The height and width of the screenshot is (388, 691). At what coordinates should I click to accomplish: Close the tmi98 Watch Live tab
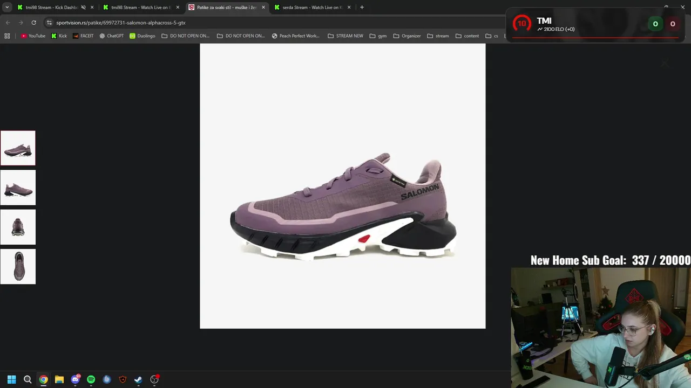coord(178,8)
